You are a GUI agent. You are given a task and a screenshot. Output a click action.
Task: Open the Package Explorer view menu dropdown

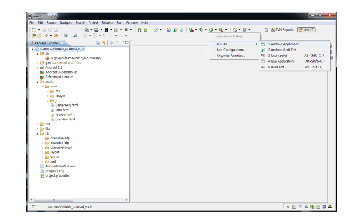(x=117, y=43)
